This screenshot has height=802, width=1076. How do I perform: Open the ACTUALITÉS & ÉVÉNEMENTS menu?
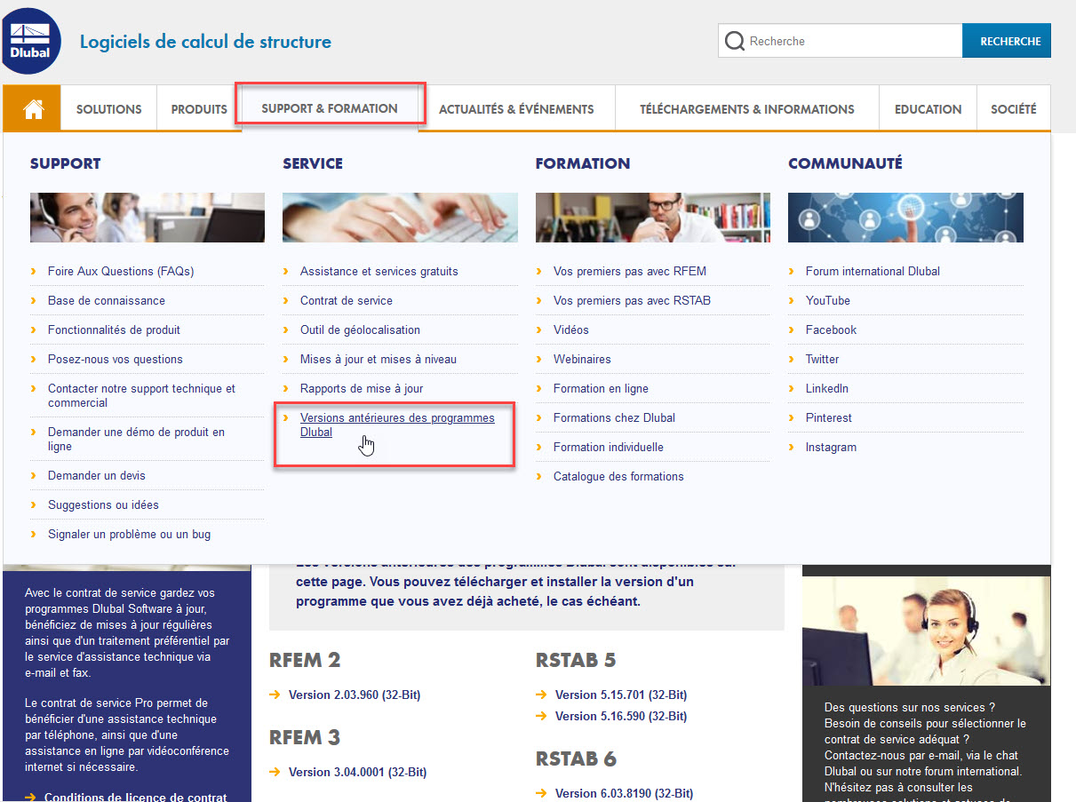516,108
